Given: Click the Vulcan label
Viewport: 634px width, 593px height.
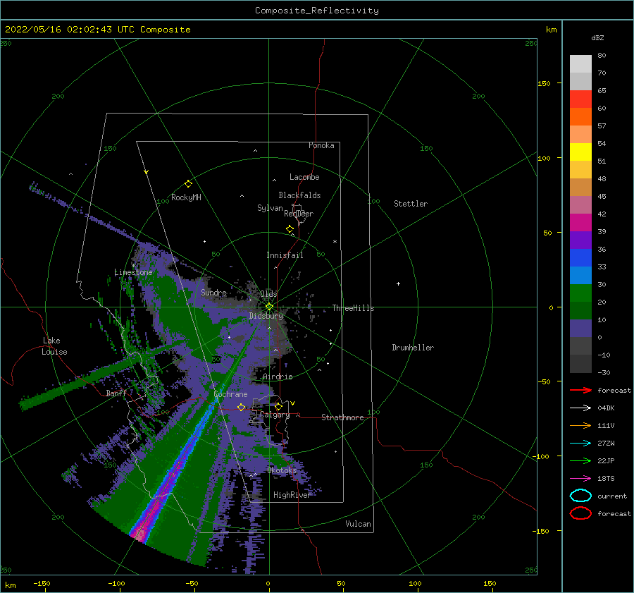Looking at the screenshot, I should 358,524.
